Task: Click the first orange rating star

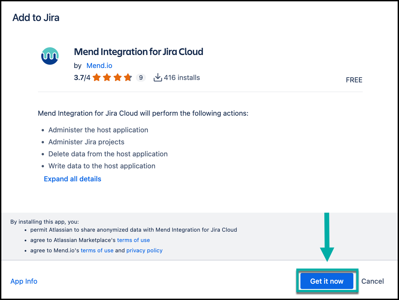Action: 97,78
